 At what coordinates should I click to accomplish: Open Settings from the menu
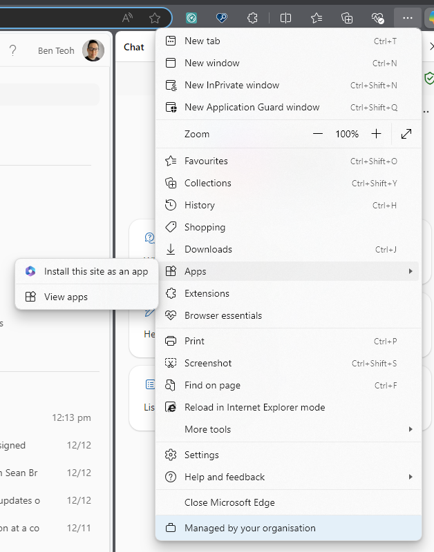pos(288,455)
